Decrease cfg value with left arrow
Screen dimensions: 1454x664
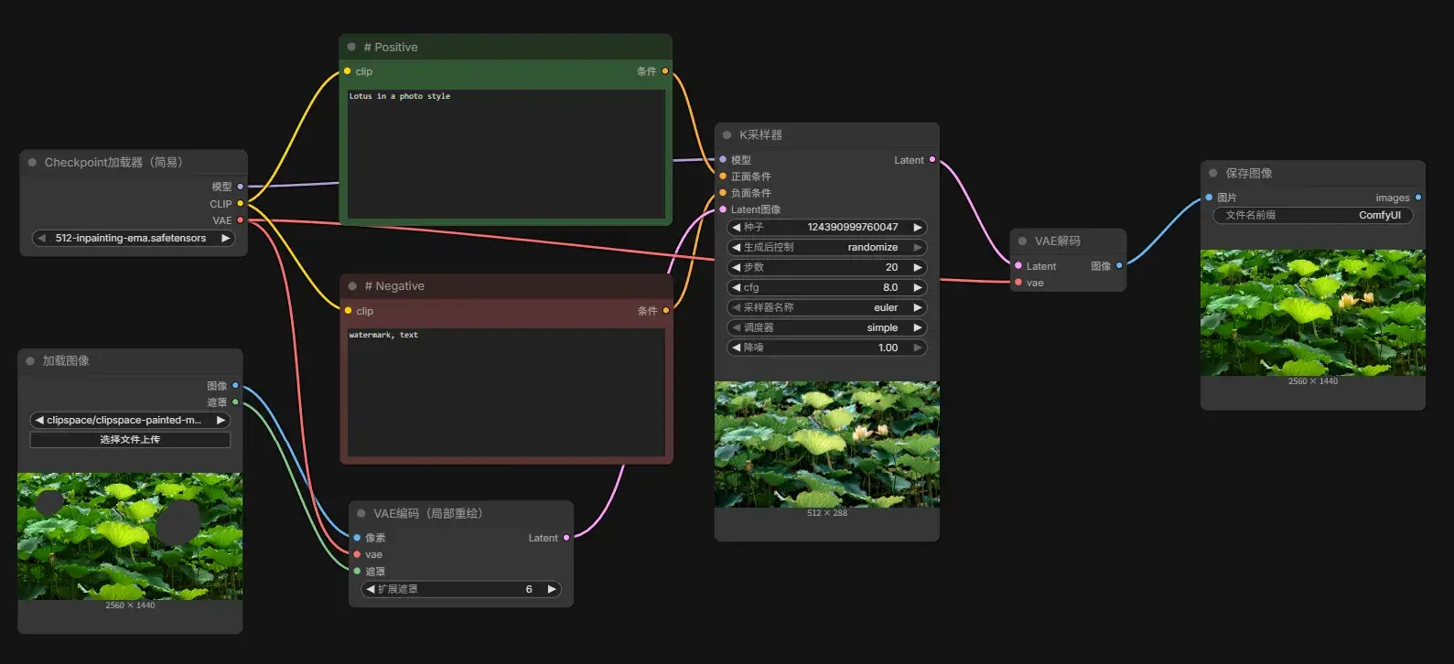click(x=737, y=287)
